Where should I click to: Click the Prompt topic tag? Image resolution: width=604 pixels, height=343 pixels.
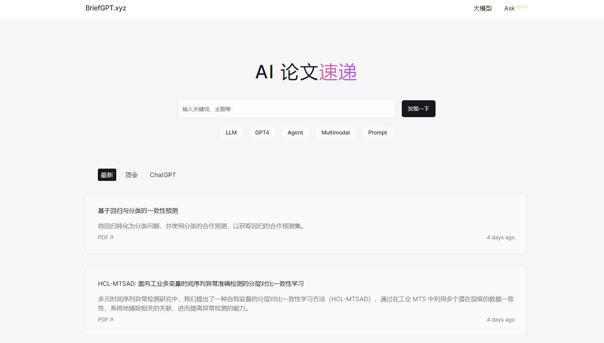(377, 133)
